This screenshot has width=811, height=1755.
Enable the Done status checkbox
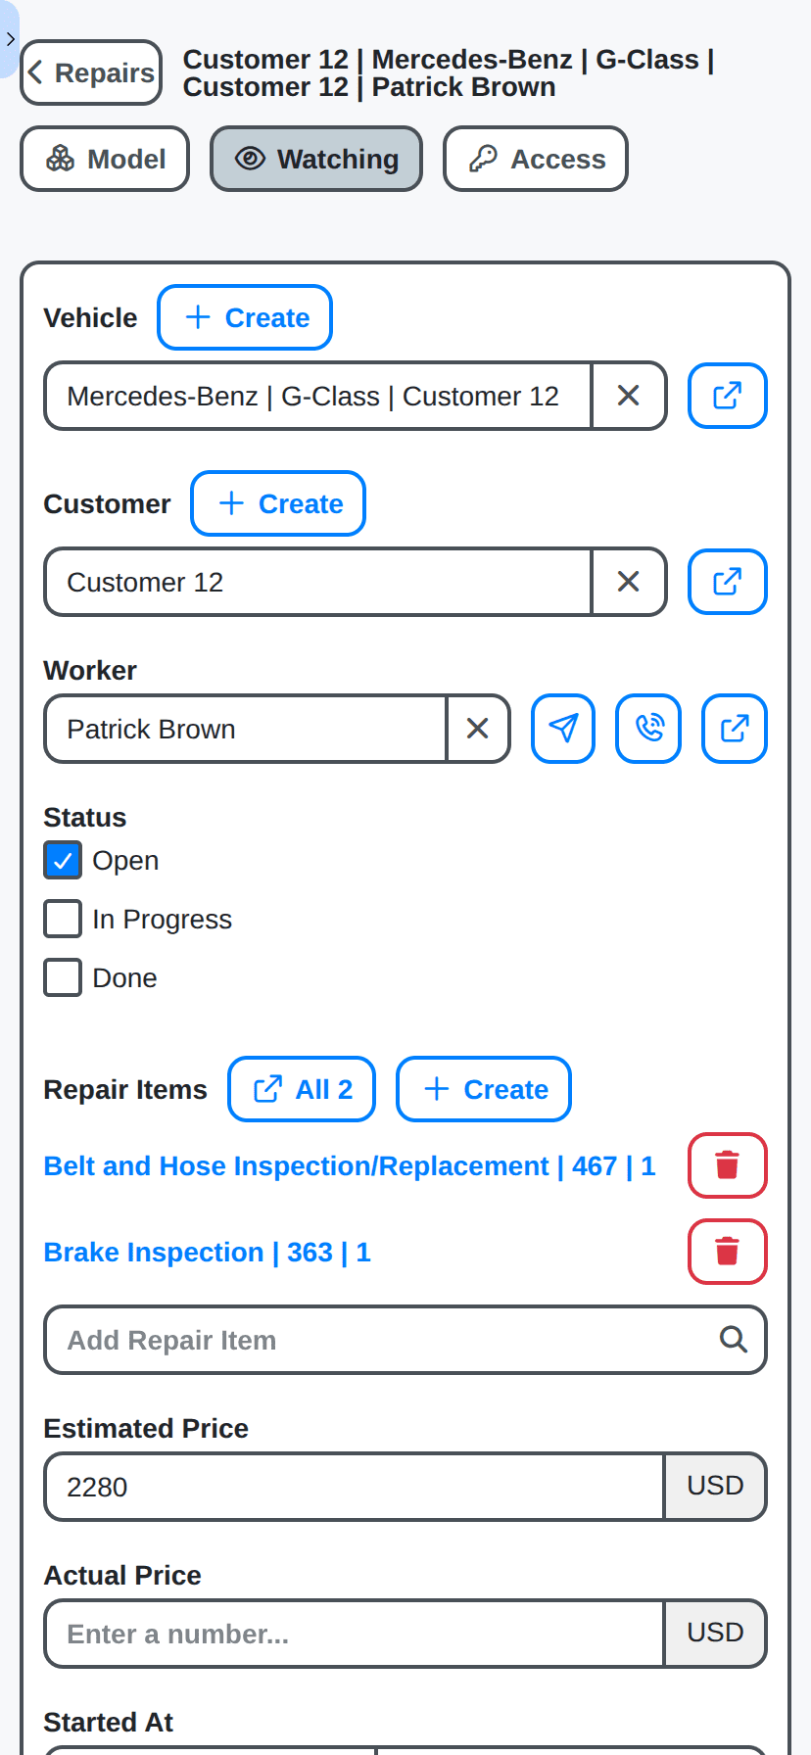63,977
